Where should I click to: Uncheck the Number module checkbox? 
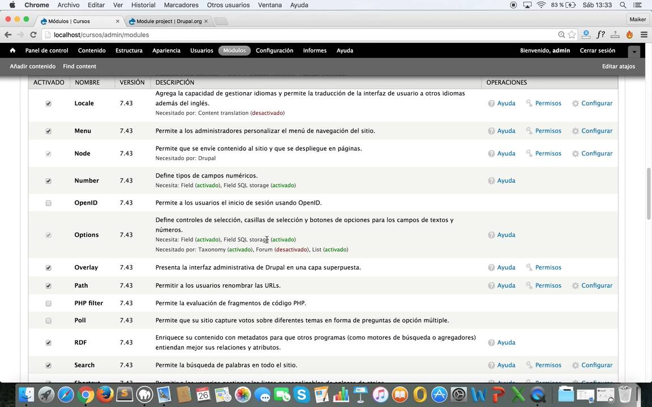click(x=48, y=181)
